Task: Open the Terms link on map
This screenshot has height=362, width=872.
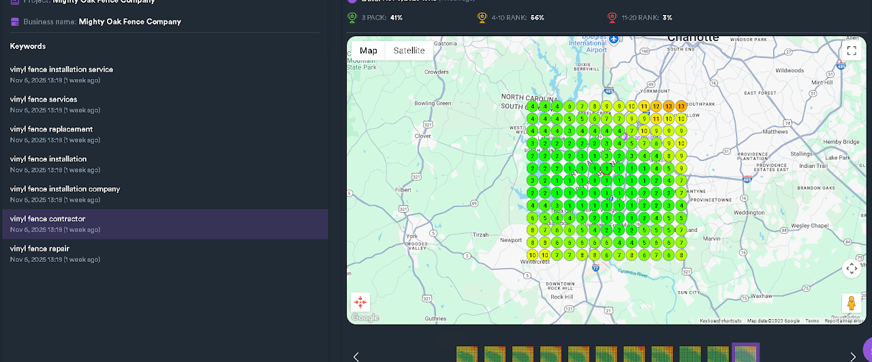Action: [812, 320]
